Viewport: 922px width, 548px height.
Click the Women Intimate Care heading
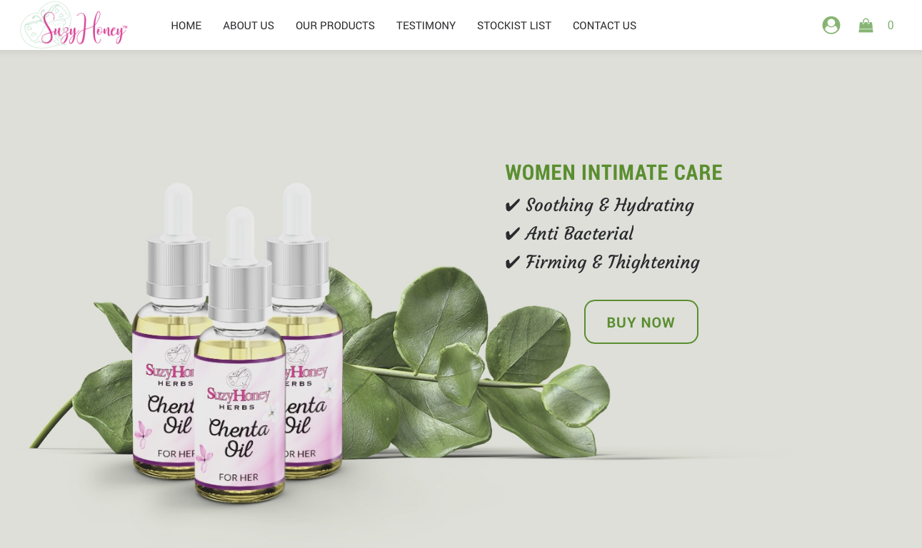[613, 173]
